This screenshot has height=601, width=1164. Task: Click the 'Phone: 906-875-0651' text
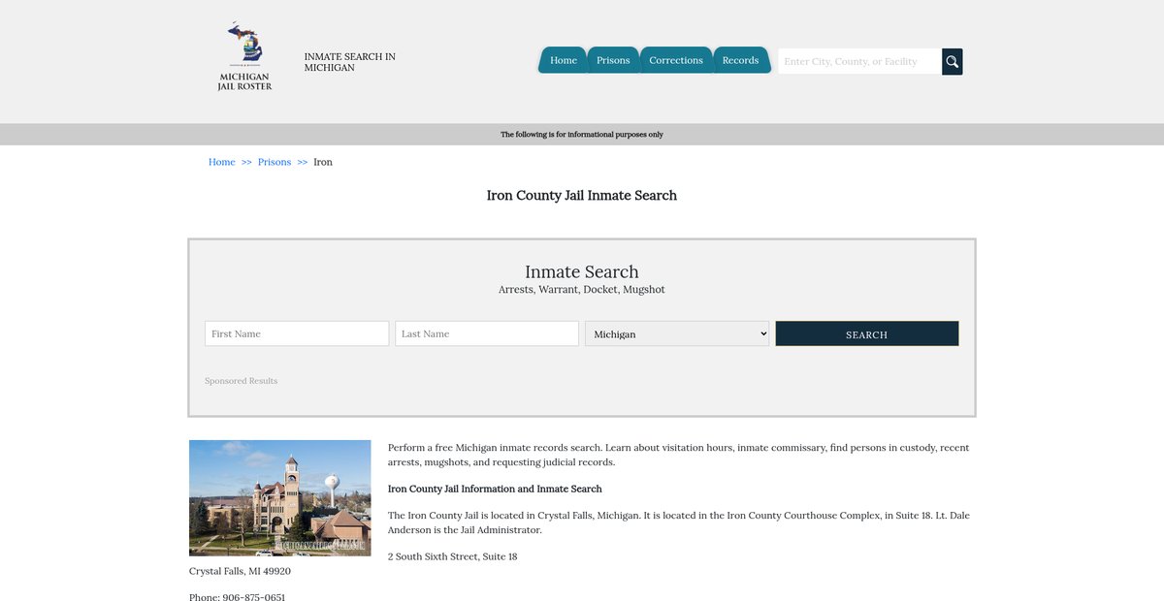[x=238, y=597]
